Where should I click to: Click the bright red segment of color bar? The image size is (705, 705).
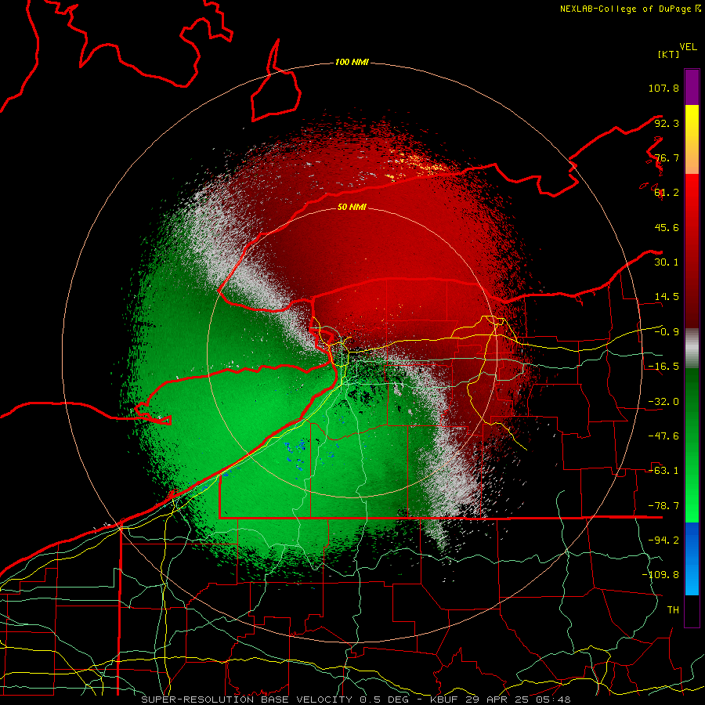click(692, 193)
